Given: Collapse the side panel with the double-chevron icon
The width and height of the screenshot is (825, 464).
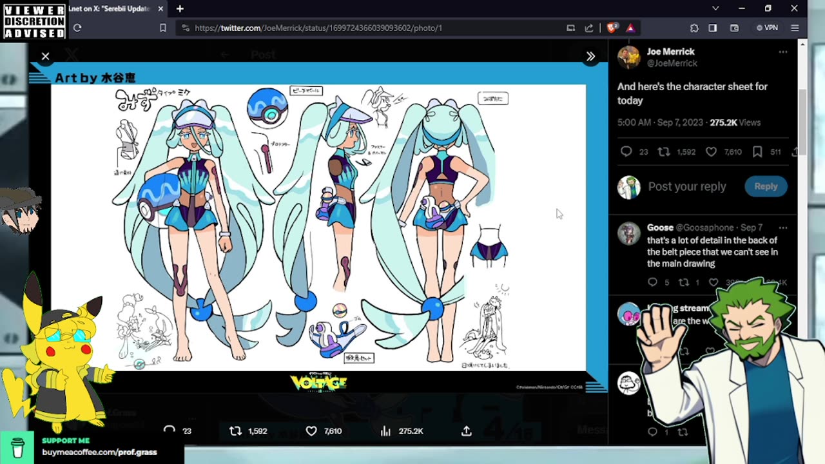Looking at the screenshot, I should [x=590, y=57].
